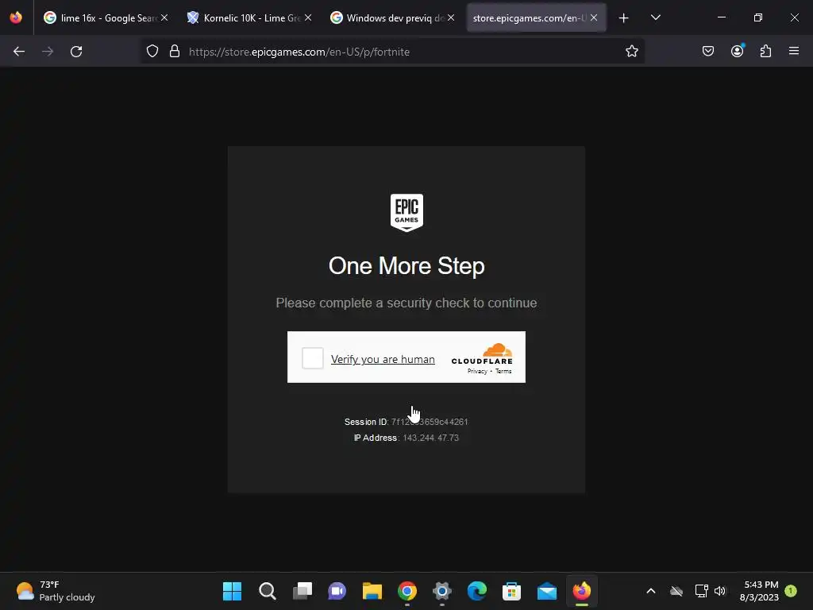Click the Firefox taskbar icon
The image size is (813, 610).
click(582, 591)
